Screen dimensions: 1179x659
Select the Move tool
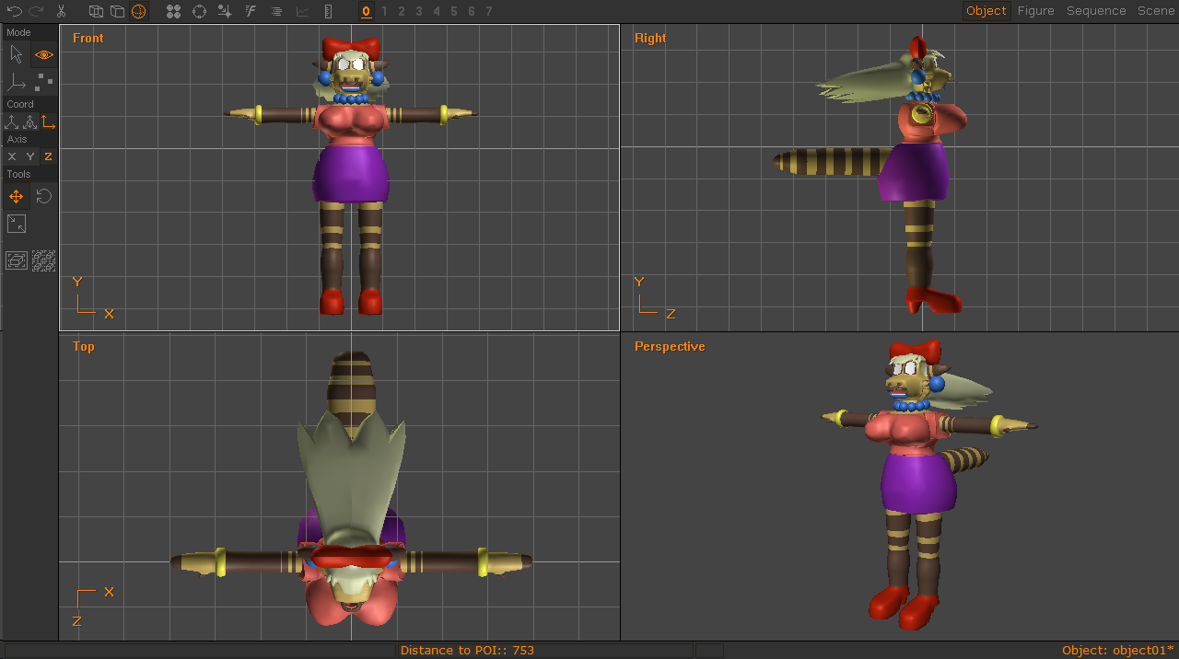point(17,196)
